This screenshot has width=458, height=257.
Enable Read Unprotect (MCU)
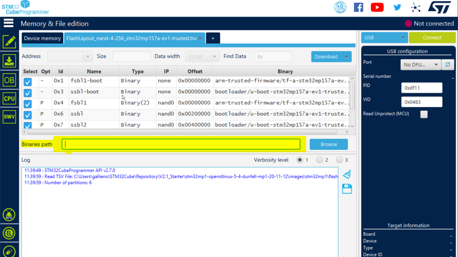tap(424, 114)
